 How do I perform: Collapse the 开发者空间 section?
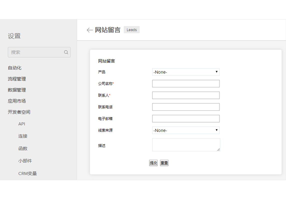pos(19,112)
